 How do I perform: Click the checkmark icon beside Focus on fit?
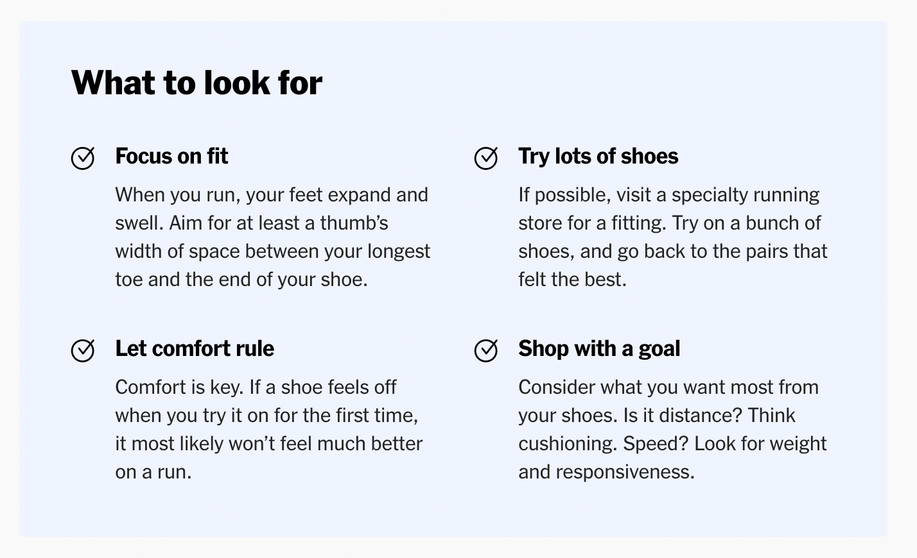83,157
